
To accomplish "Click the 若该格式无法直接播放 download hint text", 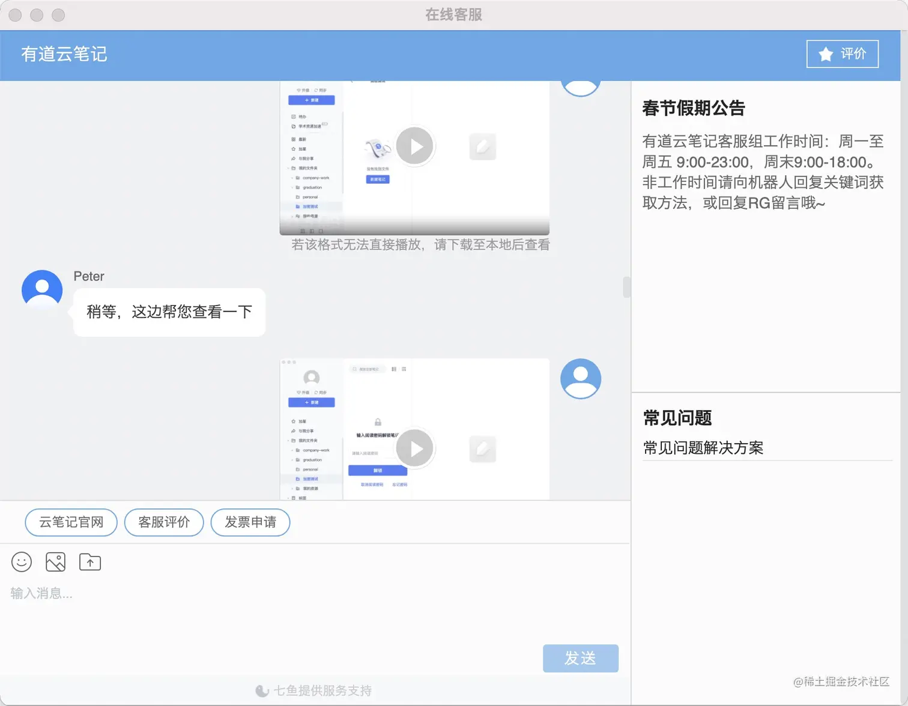I will click(420, 245).
